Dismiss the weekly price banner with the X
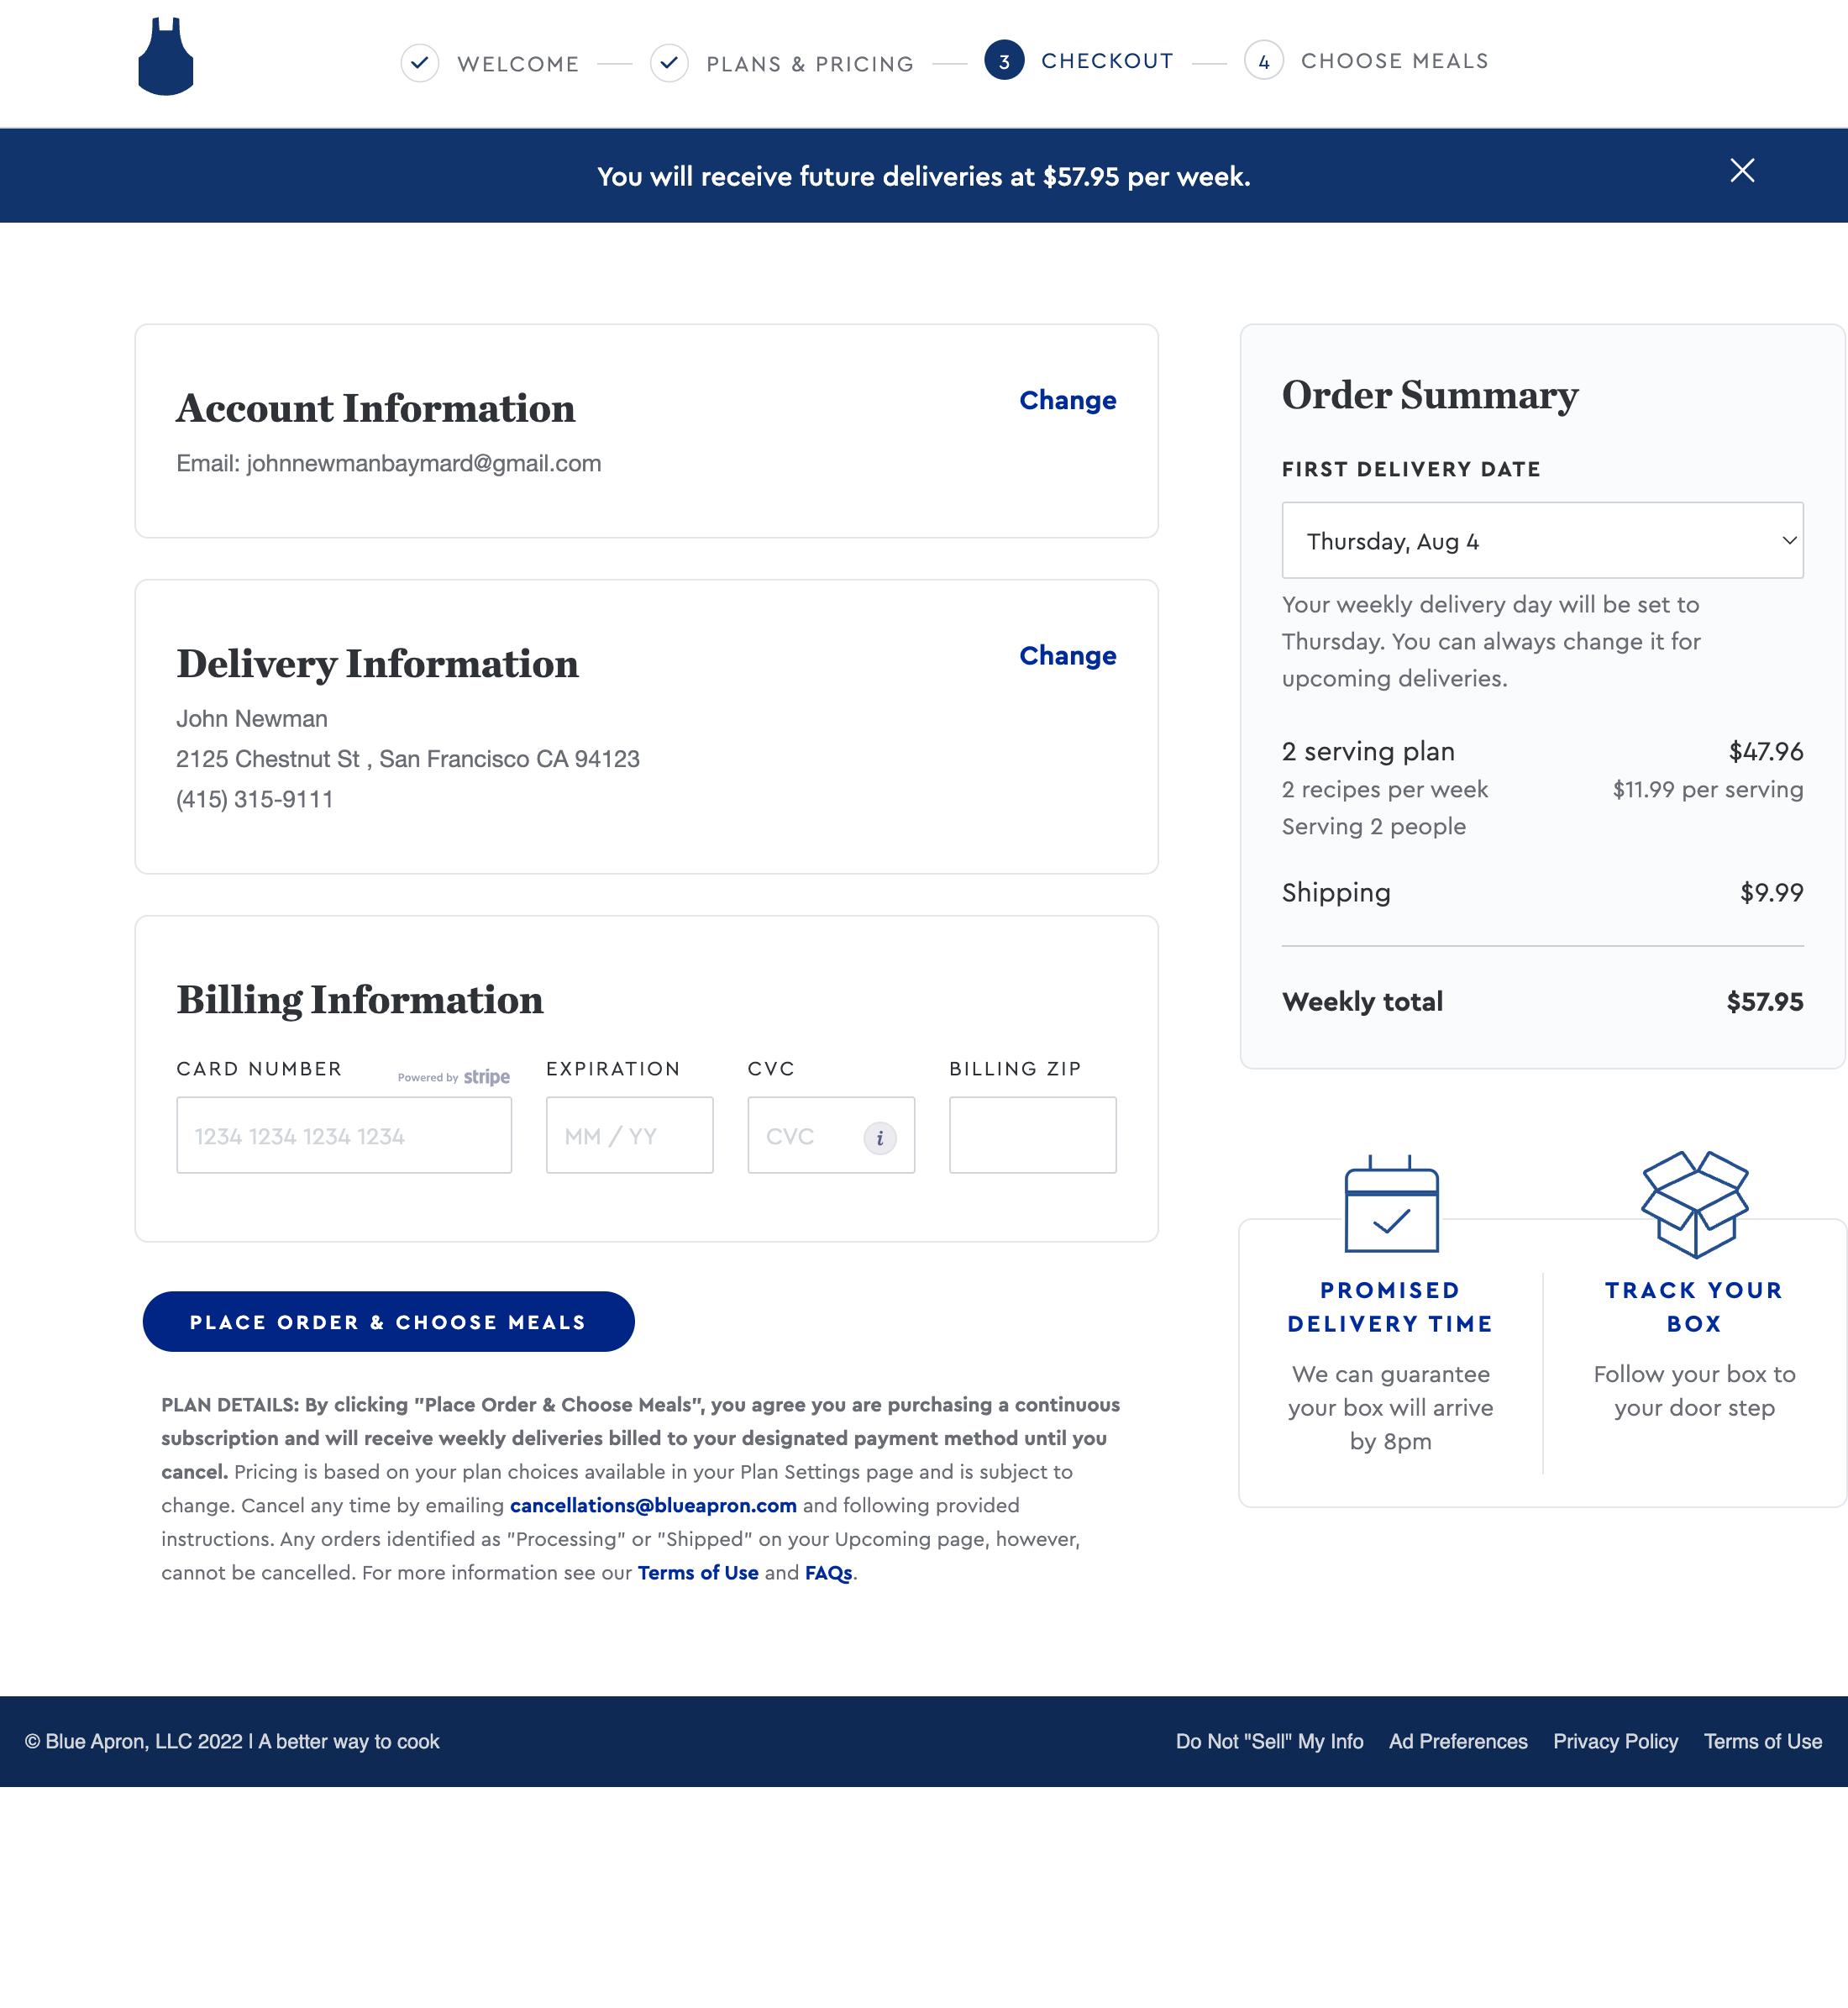 (x=1741, y=171)
